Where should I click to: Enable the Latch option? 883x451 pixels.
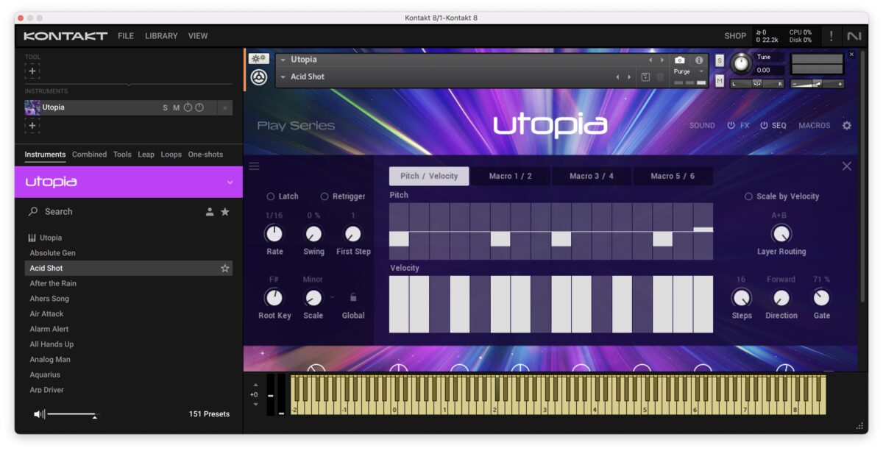271,196
